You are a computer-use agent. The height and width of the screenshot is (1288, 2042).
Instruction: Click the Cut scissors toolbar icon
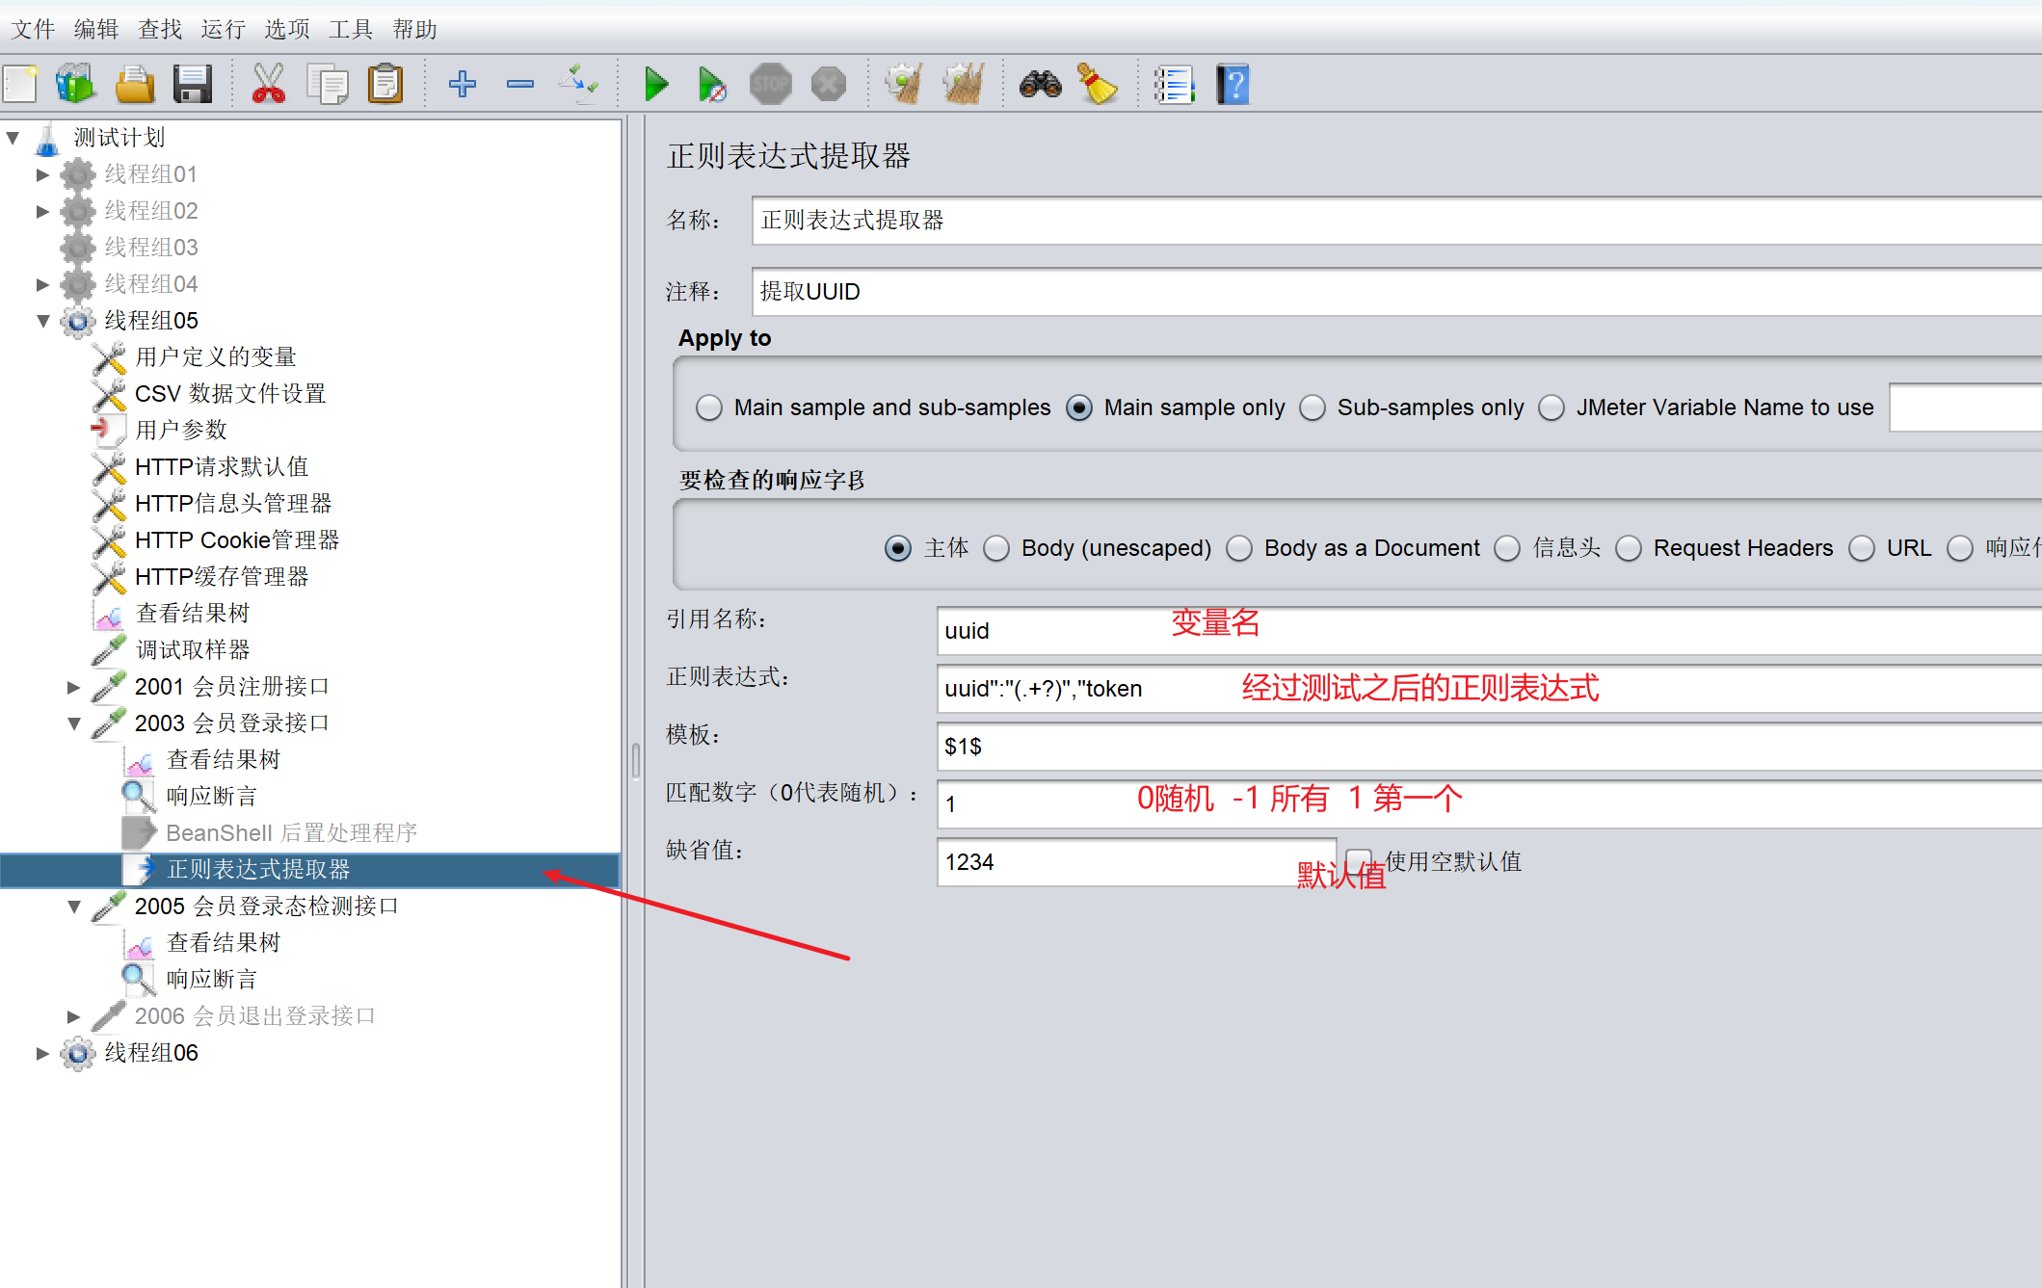coord(268,85)
